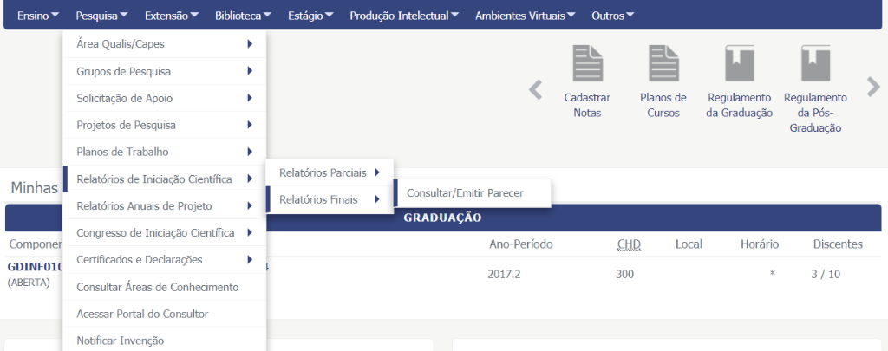The image size is (888, 351).
Task: Expand the Biblioteca dropdown menu
Action: (x=243, y=16)
